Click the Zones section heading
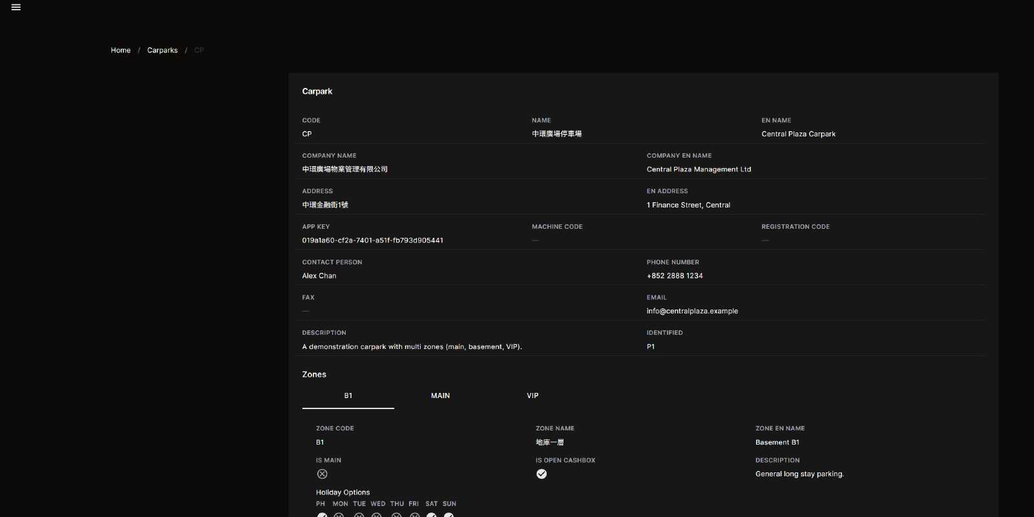This screenshot has height=517, width=1034. pyautogui.click(x=314, y=374)
